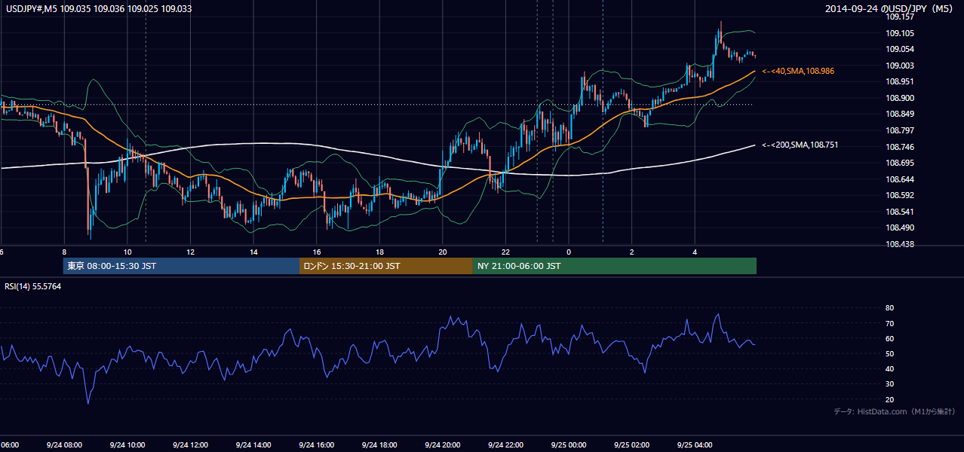The height and width of the screenshot is (452, 964).
Task: Click RSI scale value 40
Action: click(889, 368)
